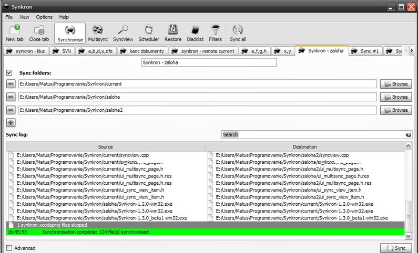Click the Destination column header
The image size is (418, 253).
pyautogui.click(x=305, y=147)
